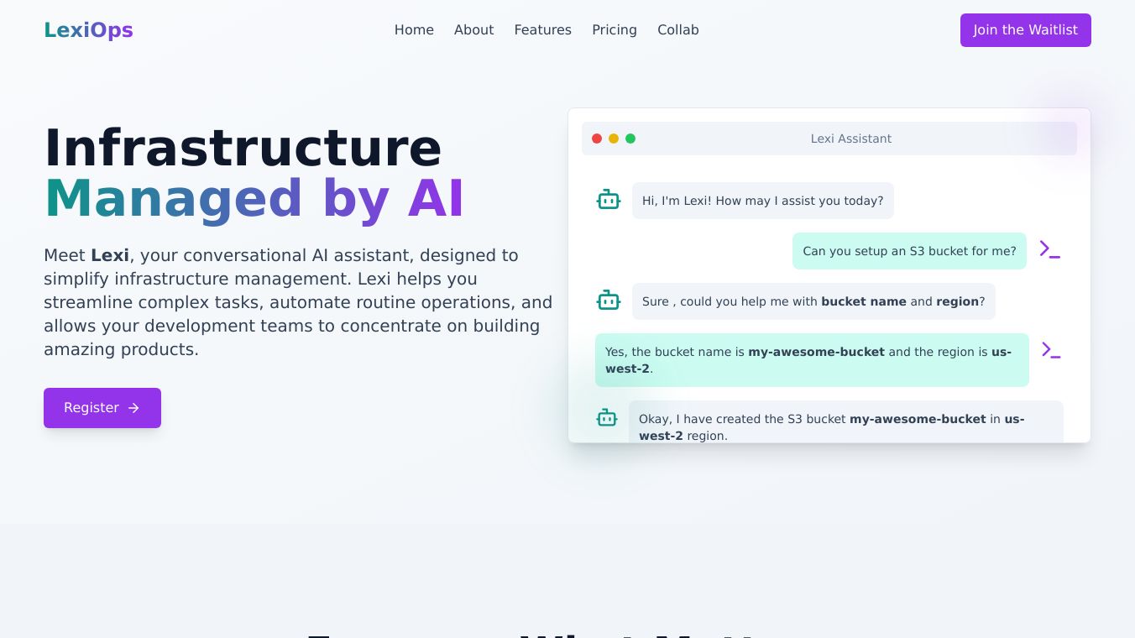
Task: Open the Home nav link
Action: point(414,30)
